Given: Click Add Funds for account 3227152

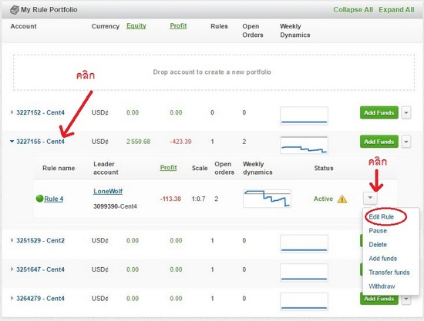Looking at the screenshot, I should coord(379,112).
